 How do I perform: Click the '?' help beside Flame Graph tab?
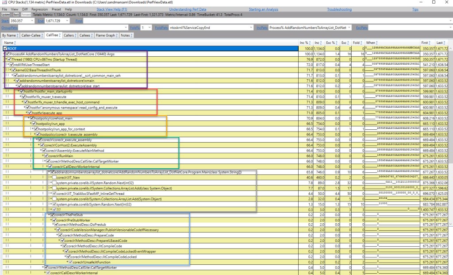tap(117, 35)
